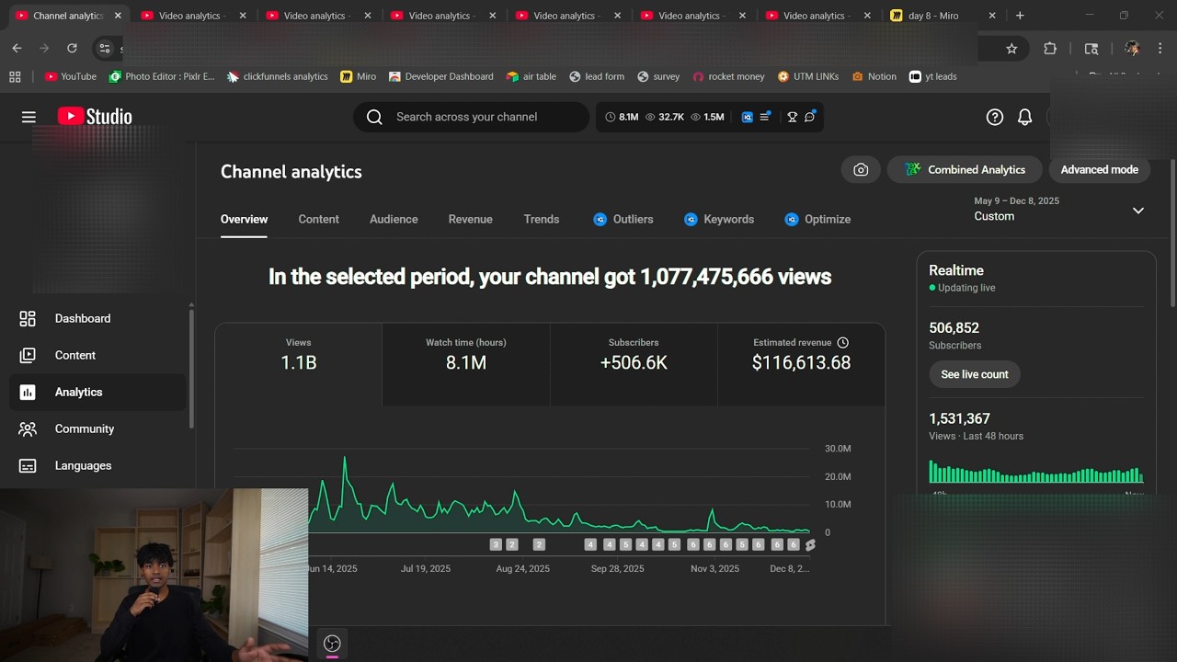Screen dimensions: 1177x662
Task: Open the clickfunnels analytics bookmark
Action: point(278,76)
